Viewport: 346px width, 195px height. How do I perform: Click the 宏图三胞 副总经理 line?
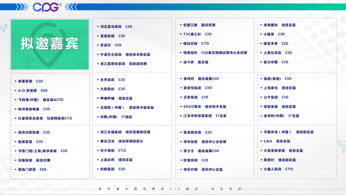coord(199,25)
